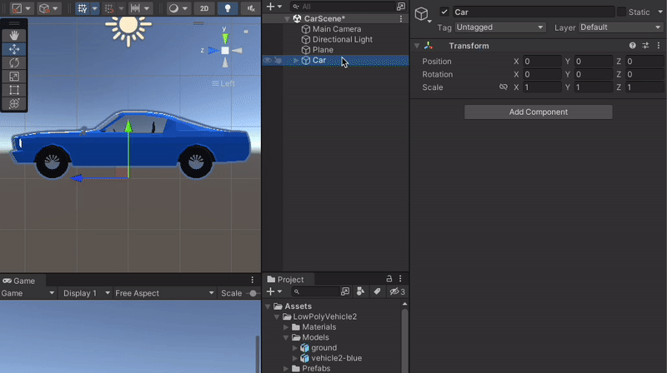
Task: Open the Game view kebab menu
Action: [x=253, y=280]
